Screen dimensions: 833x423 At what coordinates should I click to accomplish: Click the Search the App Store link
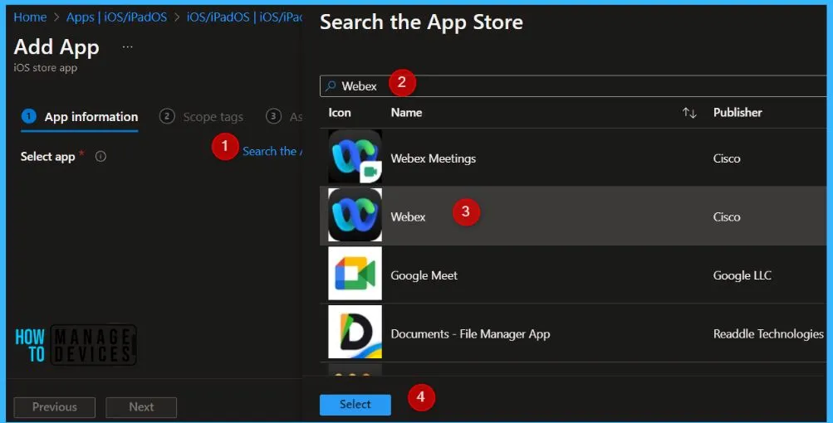[x=272, y=151]
